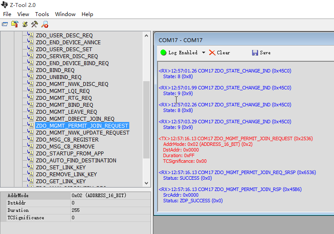Select highlighted ZDO_MGMT_PERMIT_JOIN_REQUEST item

82,126
